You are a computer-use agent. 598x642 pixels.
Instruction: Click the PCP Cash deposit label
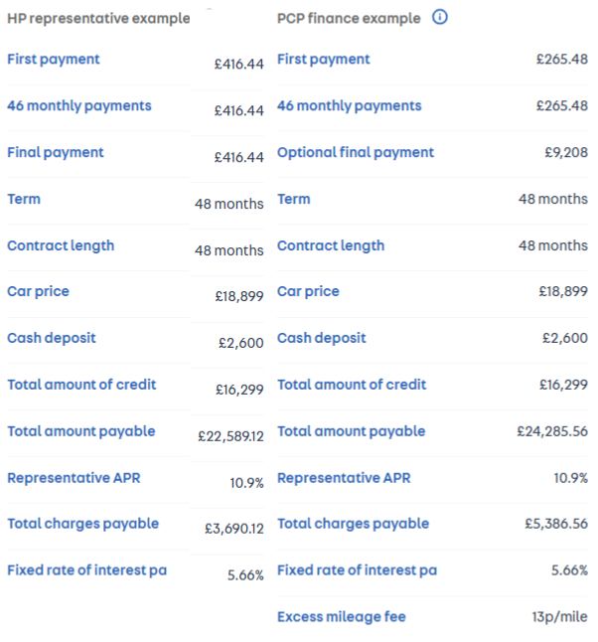[322, 339]
